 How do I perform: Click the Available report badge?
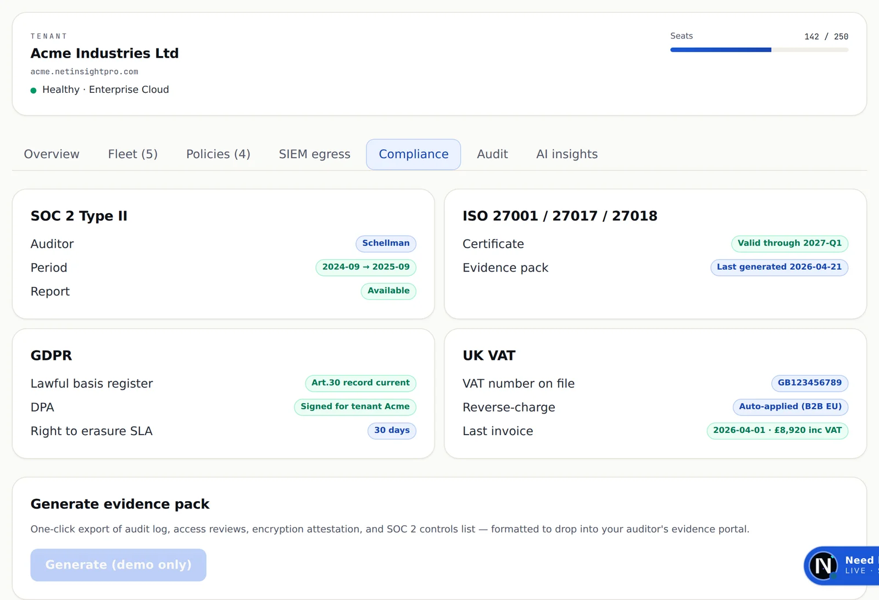pyautogui.click(x=388, y=291)
